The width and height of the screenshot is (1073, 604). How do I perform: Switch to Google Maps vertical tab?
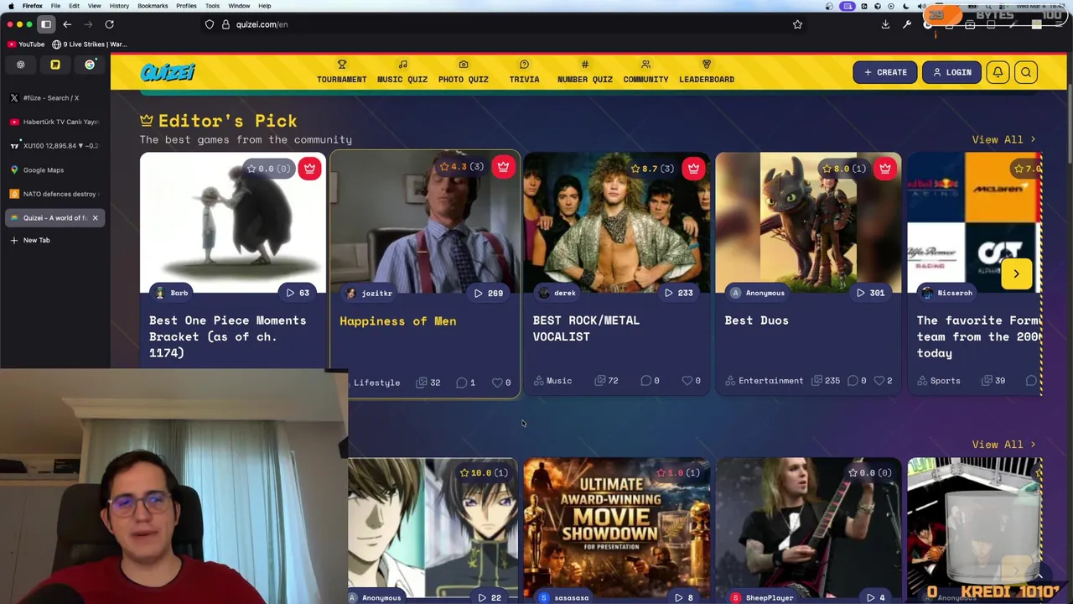[55, 169]
